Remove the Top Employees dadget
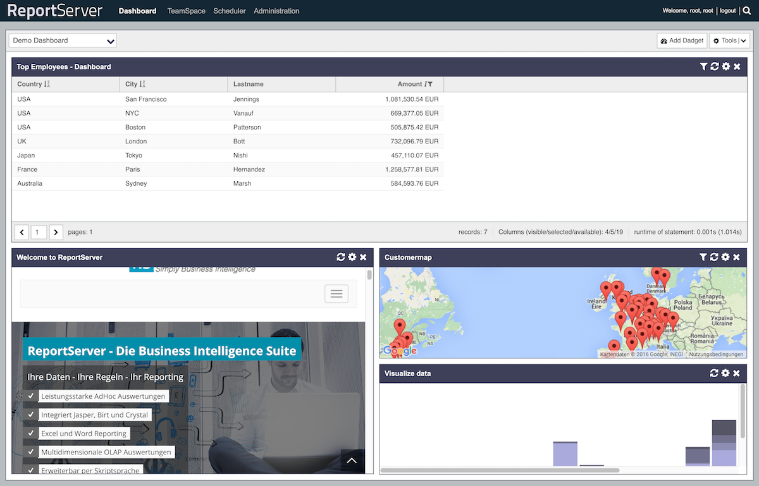Viewport: 759px width, 486px height. pos(737,66)
